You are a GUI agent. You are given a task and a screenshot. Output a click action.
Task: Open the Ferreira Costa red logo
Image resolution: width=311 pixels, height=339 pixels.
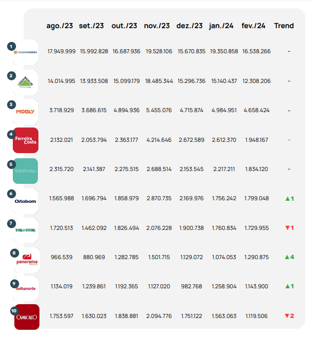point(26,140)
